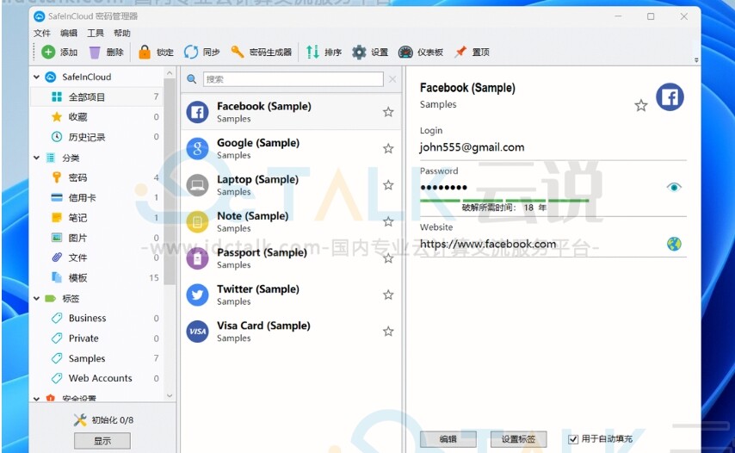Star Twitter (Sample) as favorite

pos(388,295)
